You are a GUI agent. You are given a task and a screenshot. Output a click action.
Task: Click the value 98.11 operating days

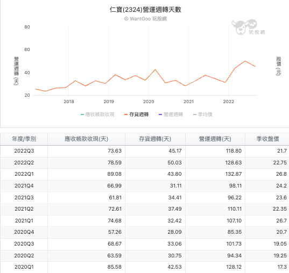click(235, 186)
